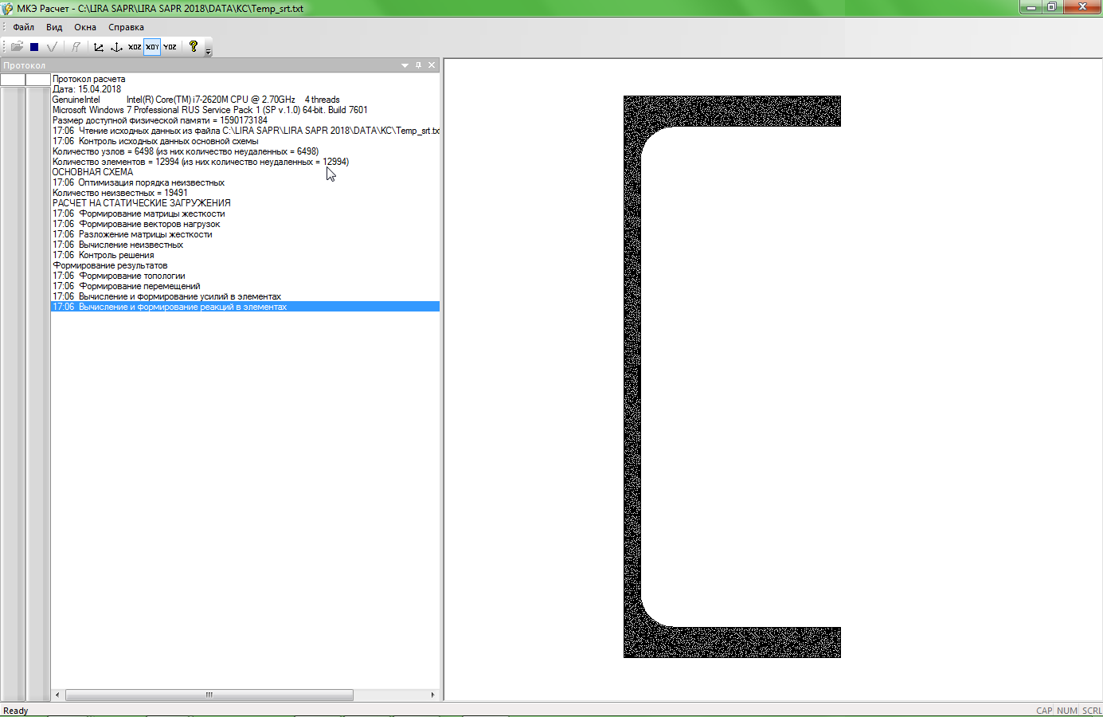The height and width of the screenshot is (717, 1103).
Task: Expand the toolbar options arrow
Action: (x=209, y=51)
